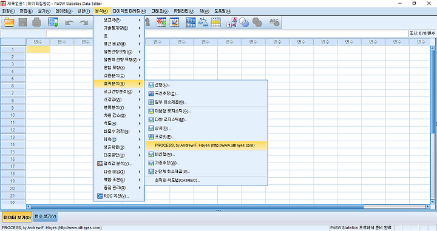The height and width of the screenshot is (231, 437).
Task: Open the 변환(T) menu
Action: point(84,11)
